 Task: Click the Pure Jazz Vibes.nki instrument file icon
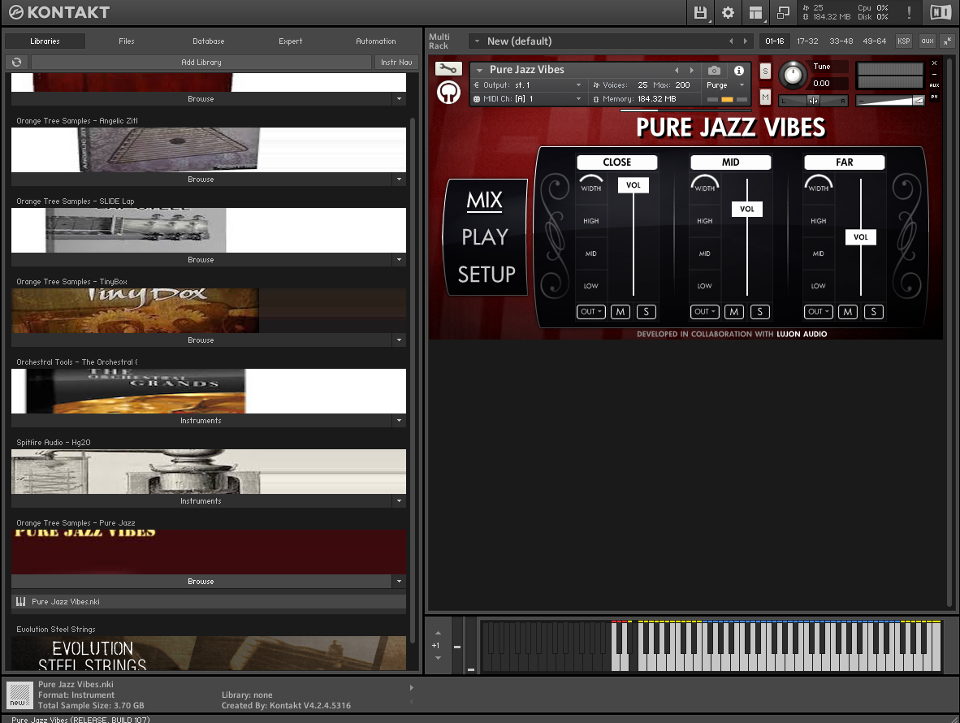click(21, 602)
